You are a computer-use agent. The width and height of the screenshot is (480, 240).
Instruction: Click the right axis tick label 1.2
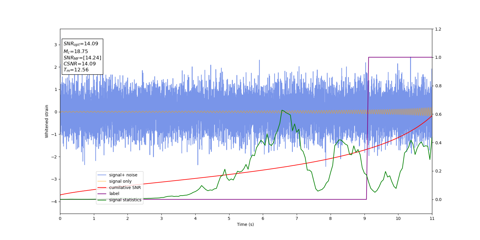pos(438,29)
